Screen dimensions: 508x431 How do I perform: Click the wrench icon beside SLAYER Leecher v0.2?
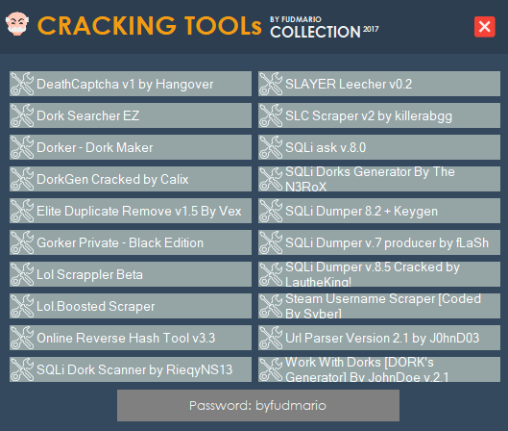[x=271, y=84]
